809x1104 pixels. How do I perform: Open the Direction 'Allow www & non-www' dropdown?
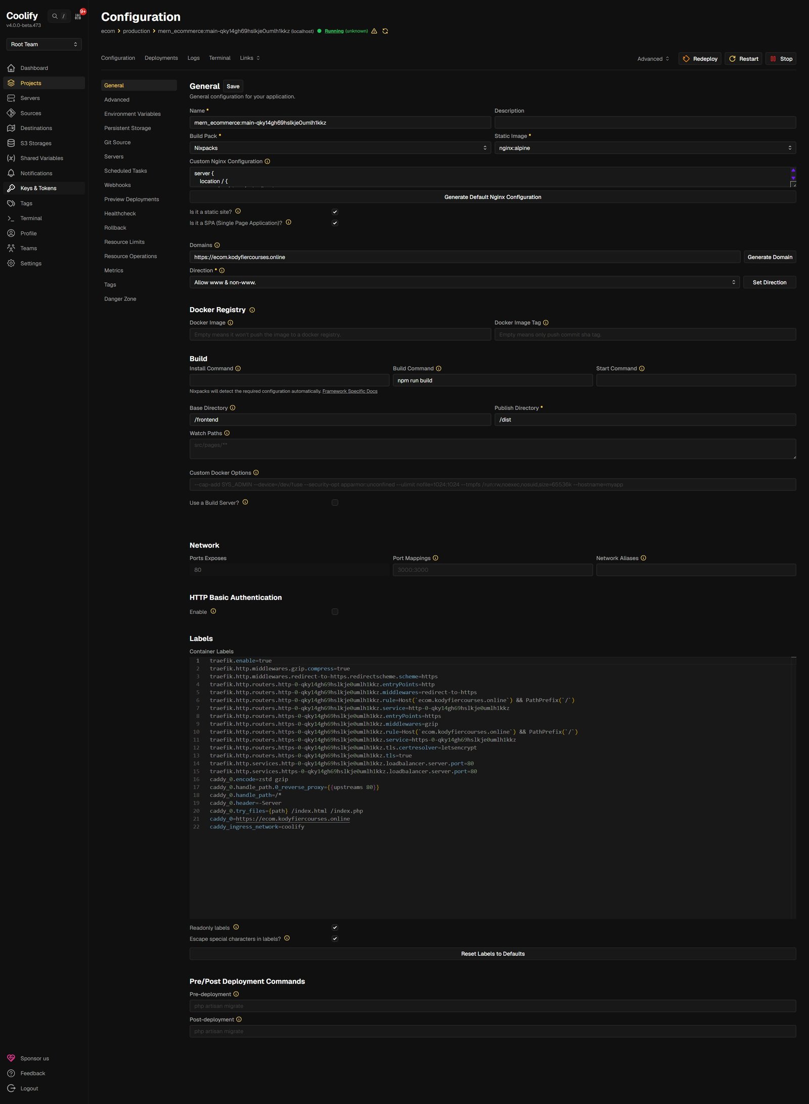tap(465, 282)
